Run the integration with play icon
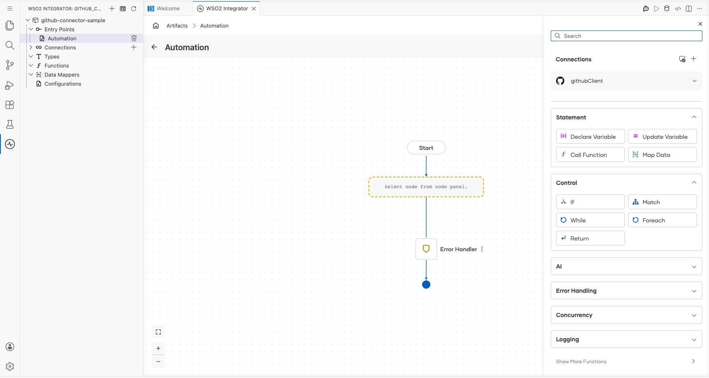 (657, 8)
